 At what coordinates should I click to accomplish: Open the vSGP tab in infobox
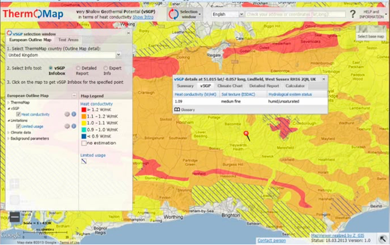tap(205, 86)
